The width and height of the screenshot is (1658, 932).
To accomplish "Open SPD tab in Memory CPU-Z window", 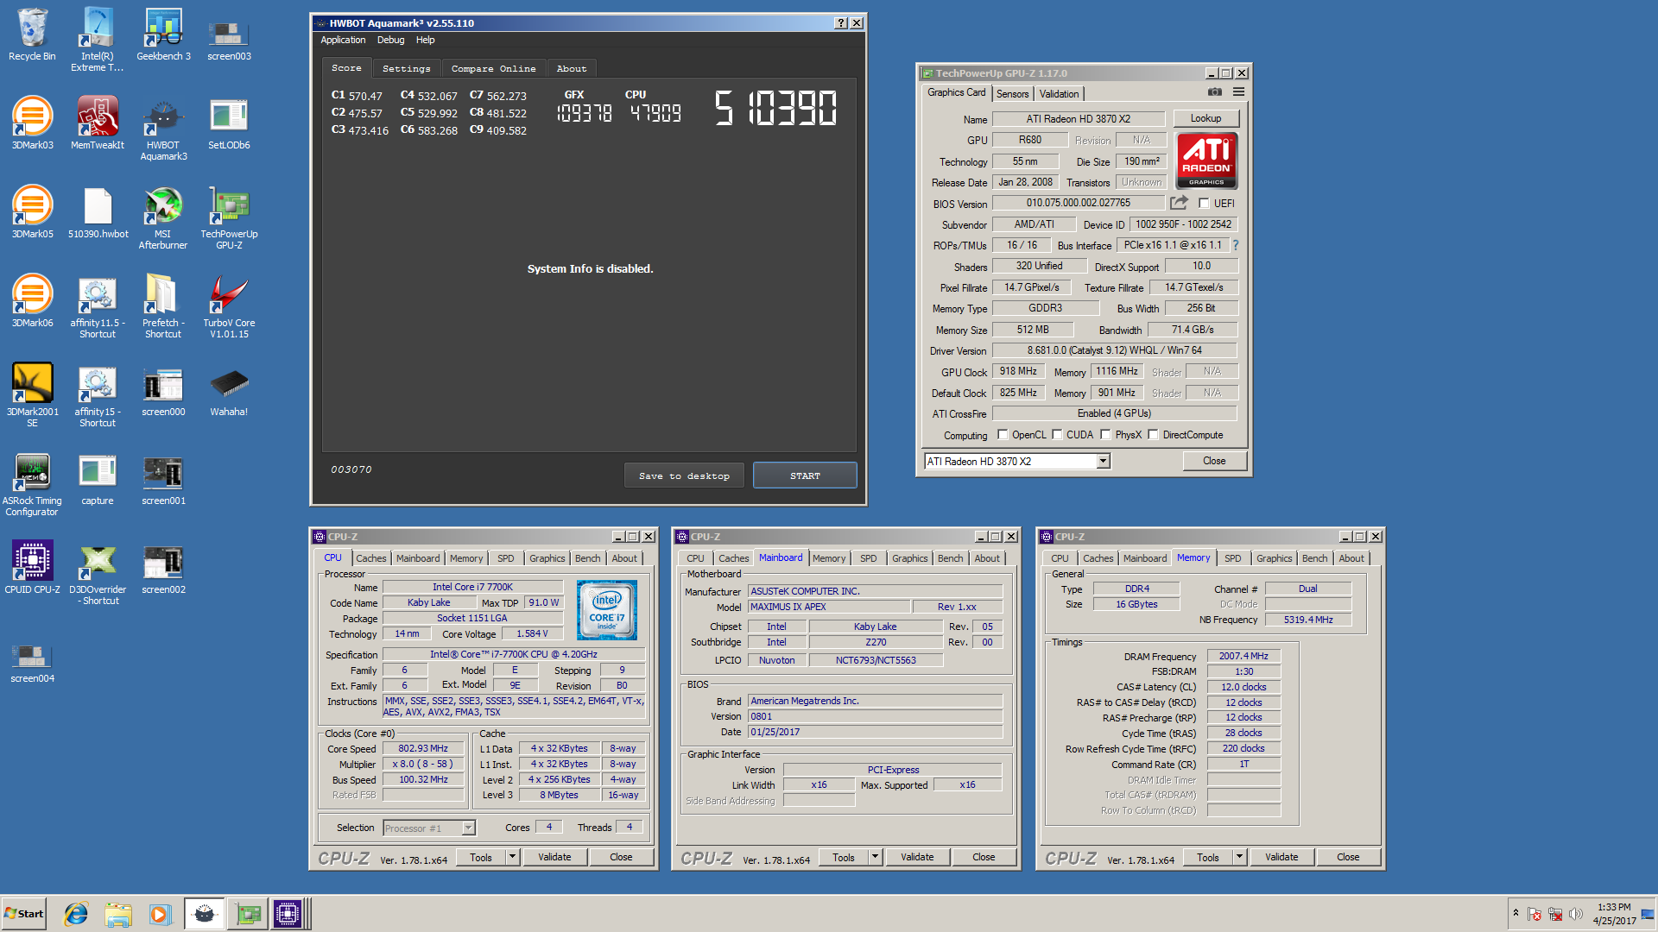I will pos(1233,558).
